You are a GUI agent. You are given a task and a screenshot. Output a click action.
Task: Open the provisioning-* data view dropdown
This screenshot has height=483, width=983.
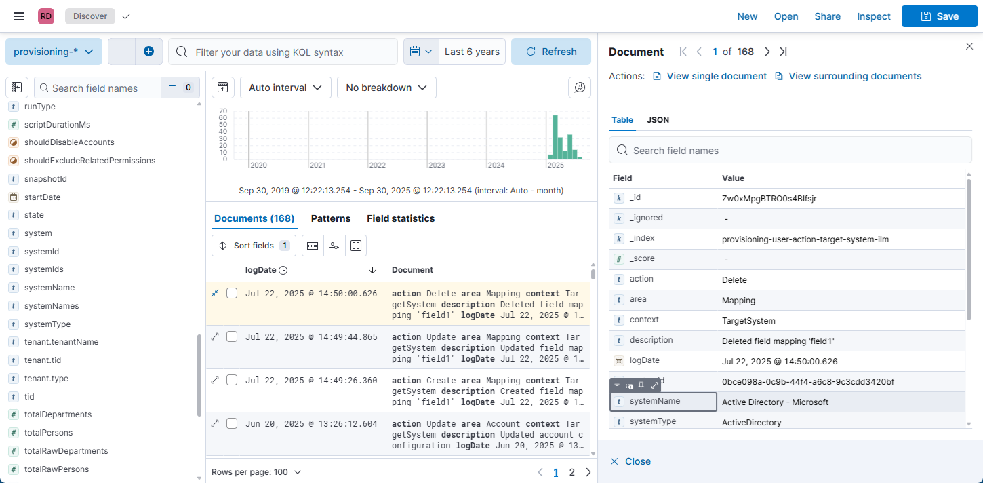pyautogui.click(x=54, y=52)
